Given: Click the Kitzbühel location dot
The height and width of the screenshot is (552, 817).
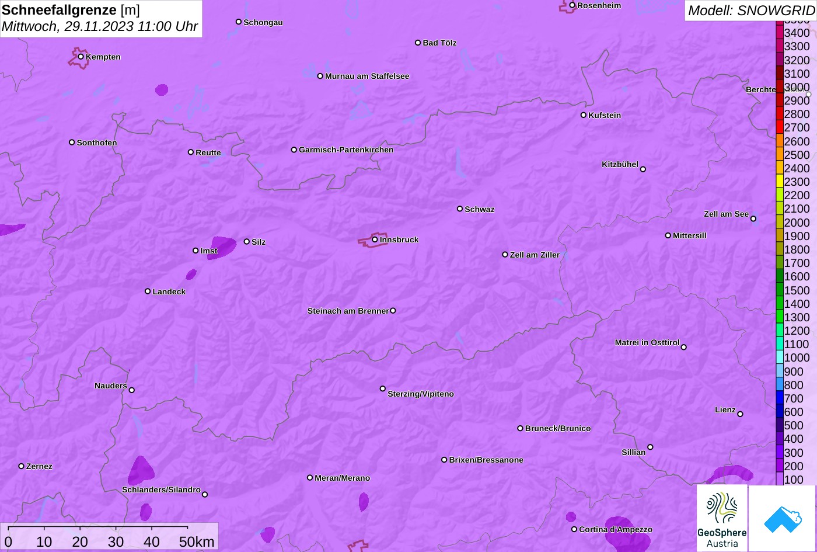Looking at the screenshot, I should point(643,169).
